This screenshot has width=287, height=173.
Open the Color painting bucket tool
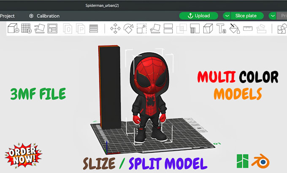point(235,28)
